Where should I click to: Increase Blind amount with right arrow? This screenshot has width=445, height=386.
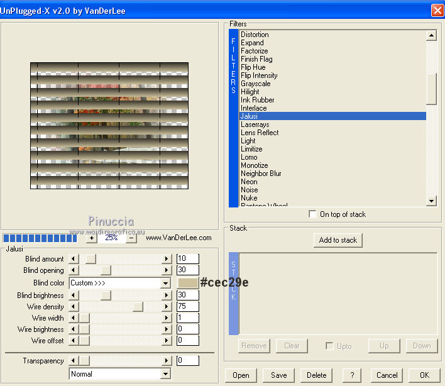click(167, 259)
